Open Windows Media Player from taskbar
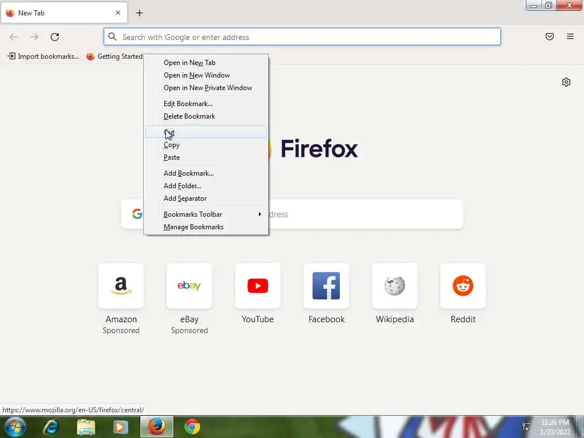The image size is (584, 438). point(121,427)
